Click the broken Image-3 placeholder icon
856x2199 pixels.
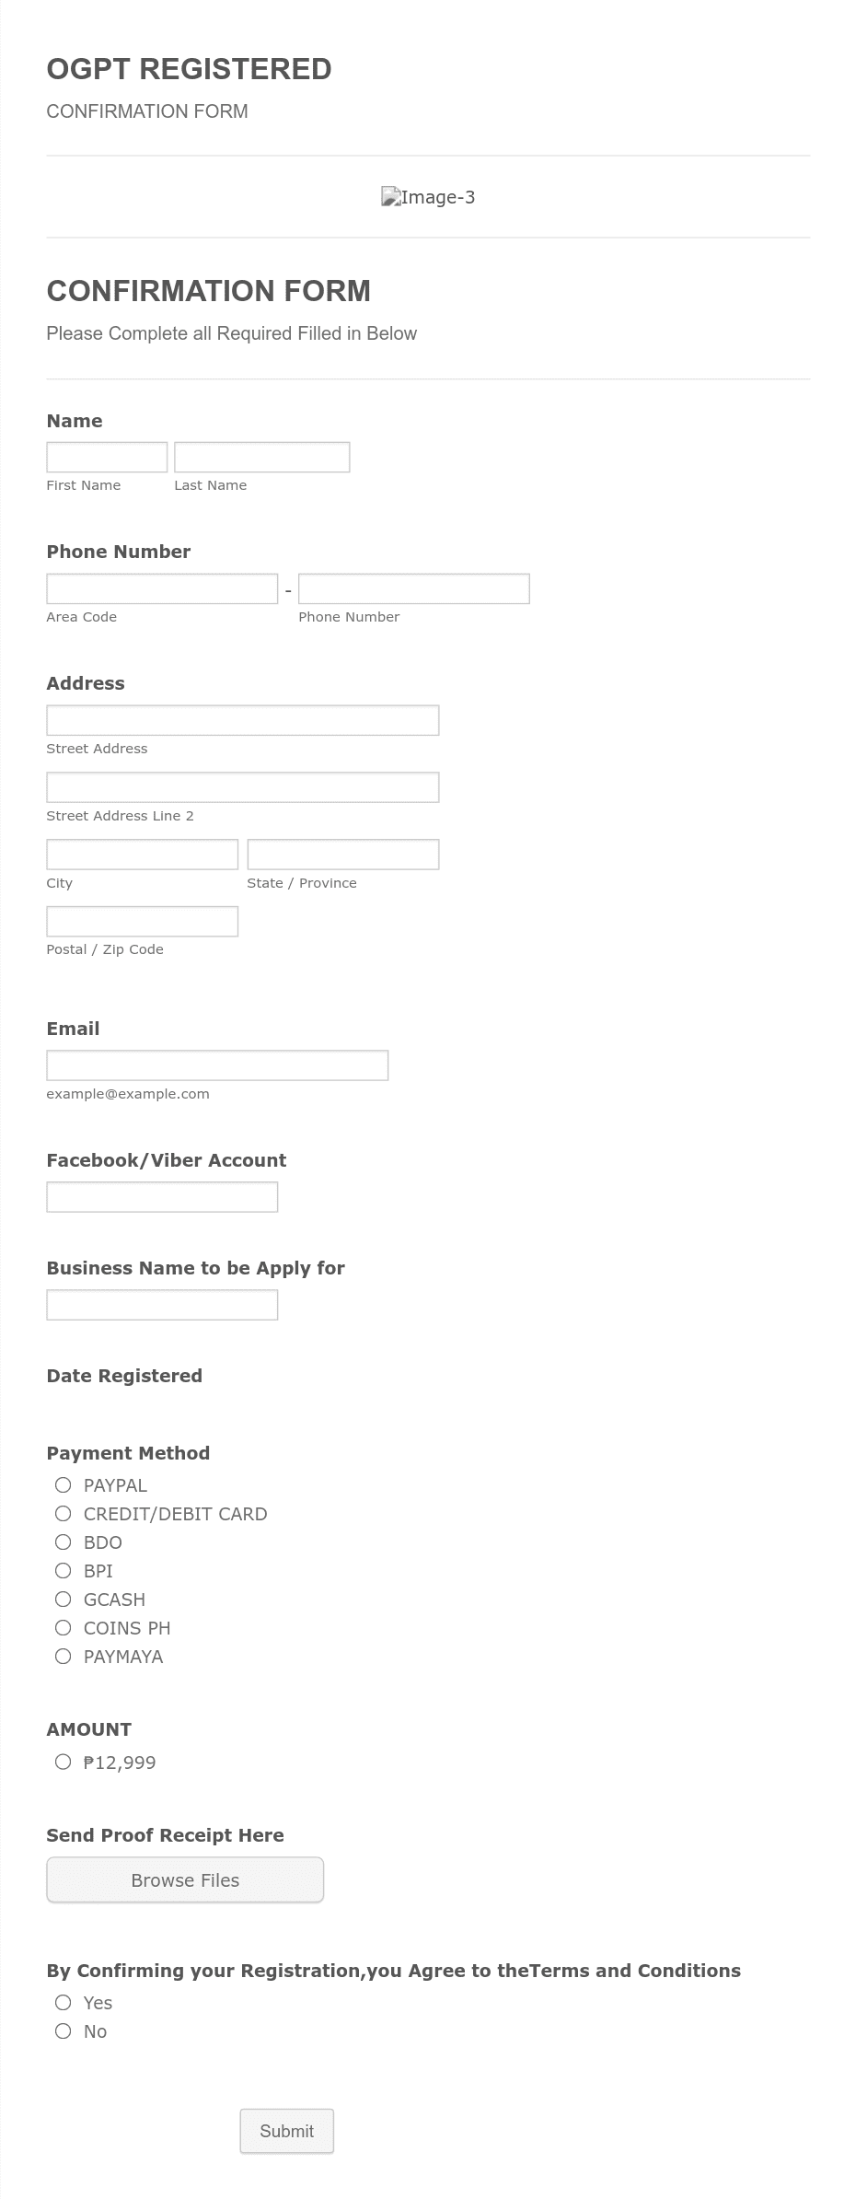click(x=390, y=196)
